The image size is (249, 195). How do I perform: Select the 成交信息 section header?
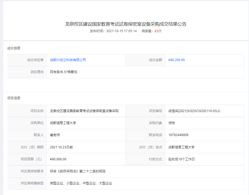(x=14, y=48)
